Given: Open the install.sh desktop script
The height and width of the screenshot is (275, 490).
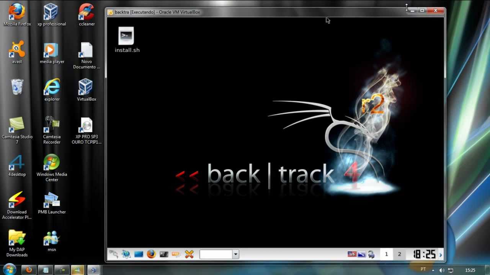Looking at the screenshot, I should point(126,39).
